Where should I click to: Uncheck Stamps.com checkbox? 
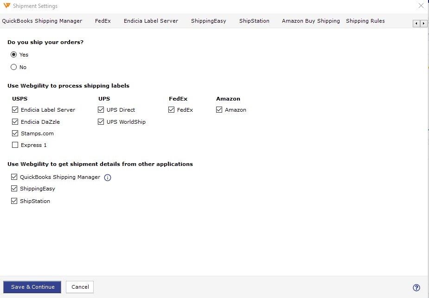[15, 133]
